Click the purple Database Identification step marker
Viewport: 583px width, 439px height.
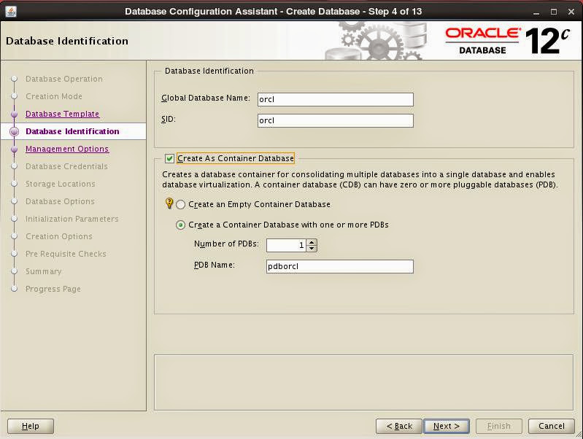(14, 131)
